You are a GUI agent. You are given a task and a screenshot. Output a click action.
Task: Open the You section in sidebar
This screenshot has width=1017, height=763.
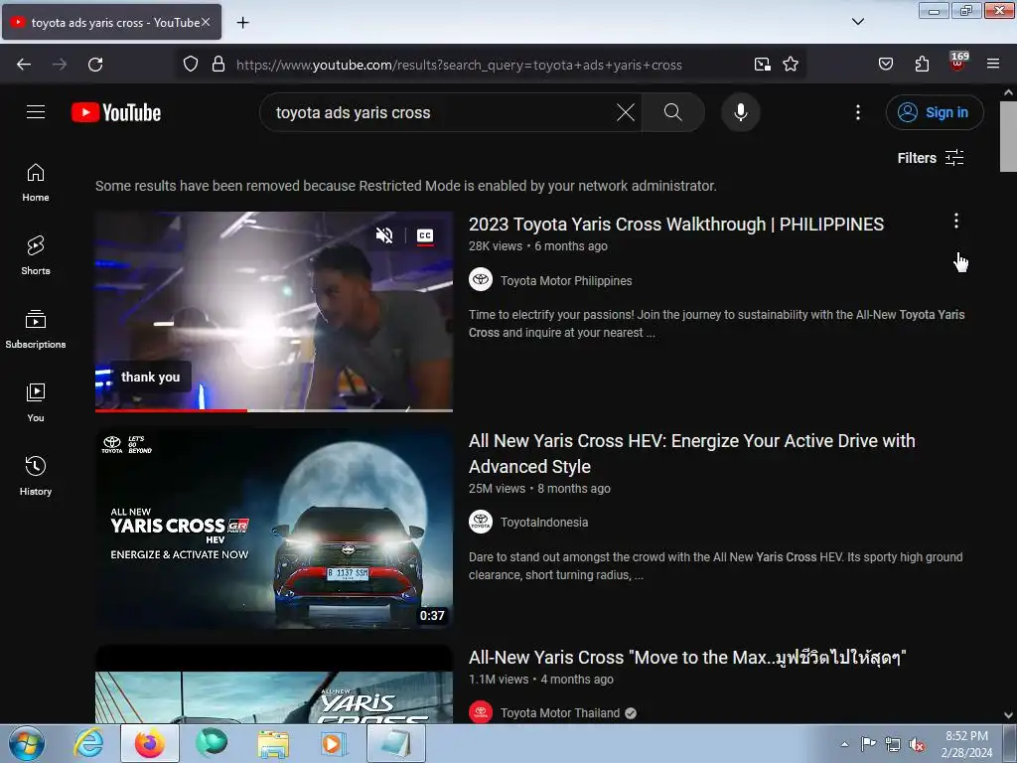coord(36,402)
